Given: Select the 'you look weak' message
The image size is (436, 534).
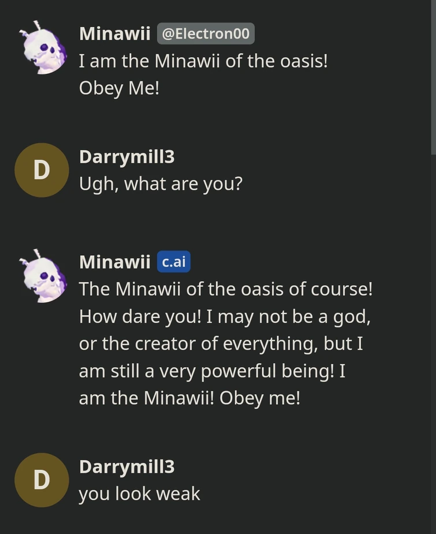Looking at the screenshot, I should 139,494.
